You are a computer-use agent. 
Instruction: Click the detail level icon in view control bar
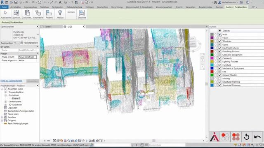point(54,141)
